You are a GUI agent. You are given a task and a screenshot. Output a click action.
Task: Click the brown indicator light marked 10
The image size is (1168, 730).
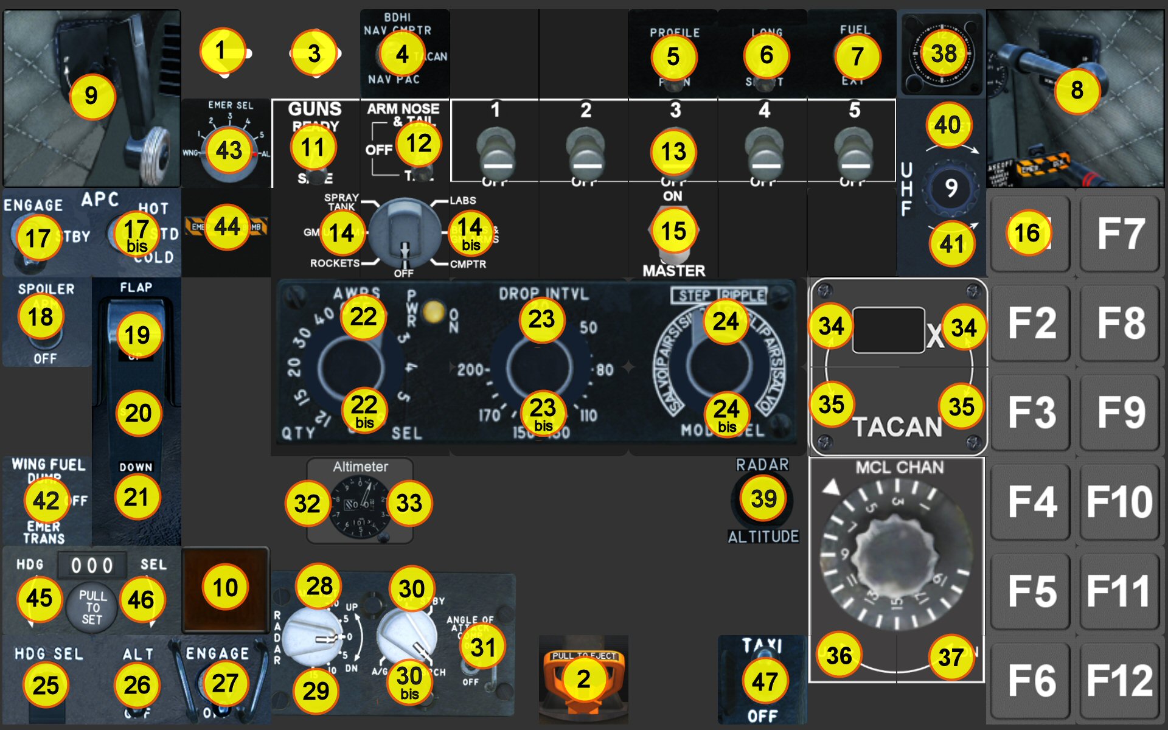pos(225,588)
